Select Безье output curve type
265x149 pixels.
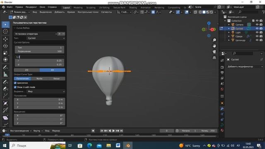coord(56,79)
